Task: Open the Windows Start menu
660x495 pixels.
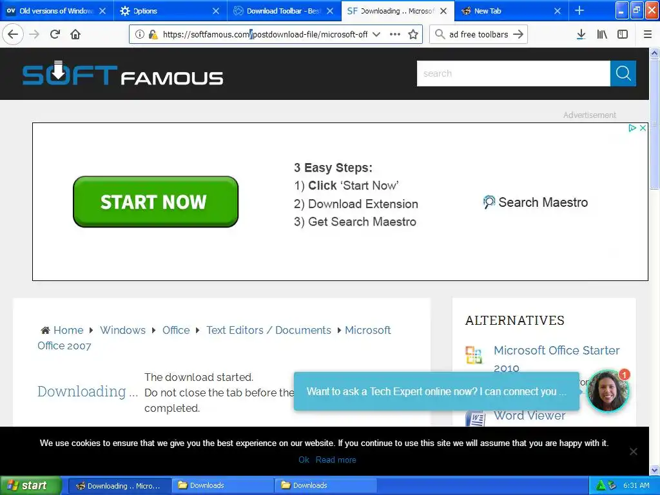Action: [30, 485]
